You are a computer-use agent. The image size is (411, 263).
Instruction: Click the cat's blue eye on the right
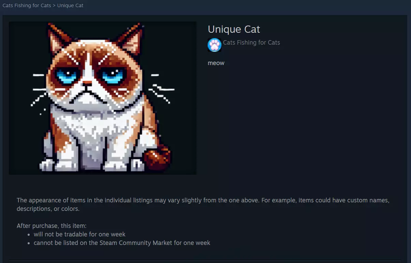tap(112, 76)
